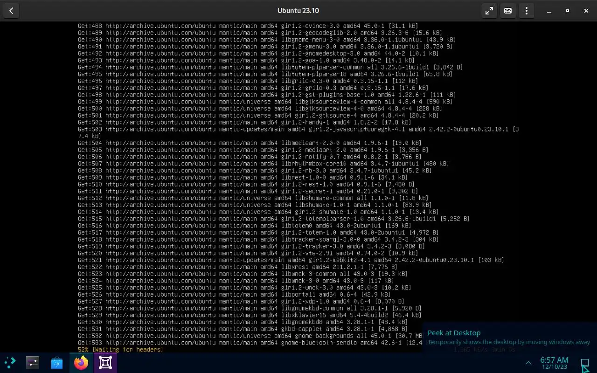The image size is (597, 373).
Task: Open the three-dot menu in the header
Action: [527, 11]
